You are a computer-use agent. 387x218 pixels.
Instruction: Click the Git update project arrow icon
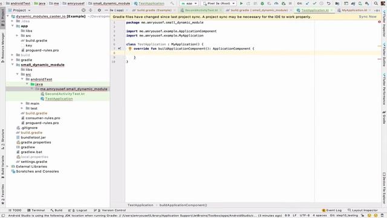pos(307,4)
